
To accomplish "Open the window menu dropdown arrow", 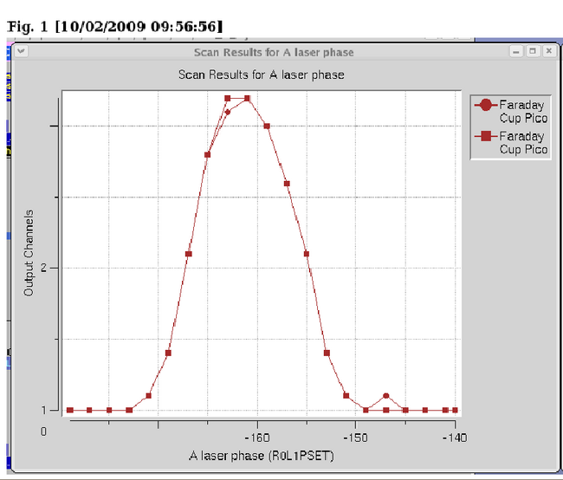I will tap(21, 51).
